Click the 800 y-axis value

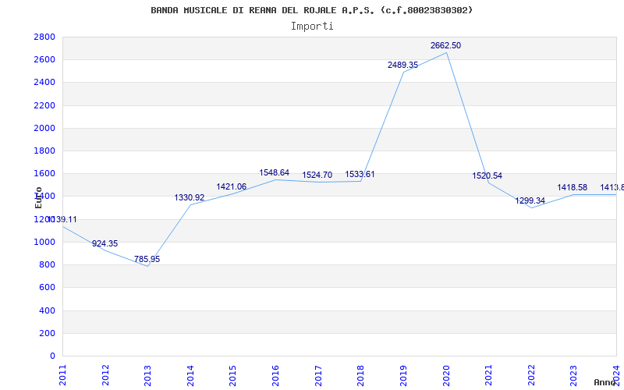(48, 264)
